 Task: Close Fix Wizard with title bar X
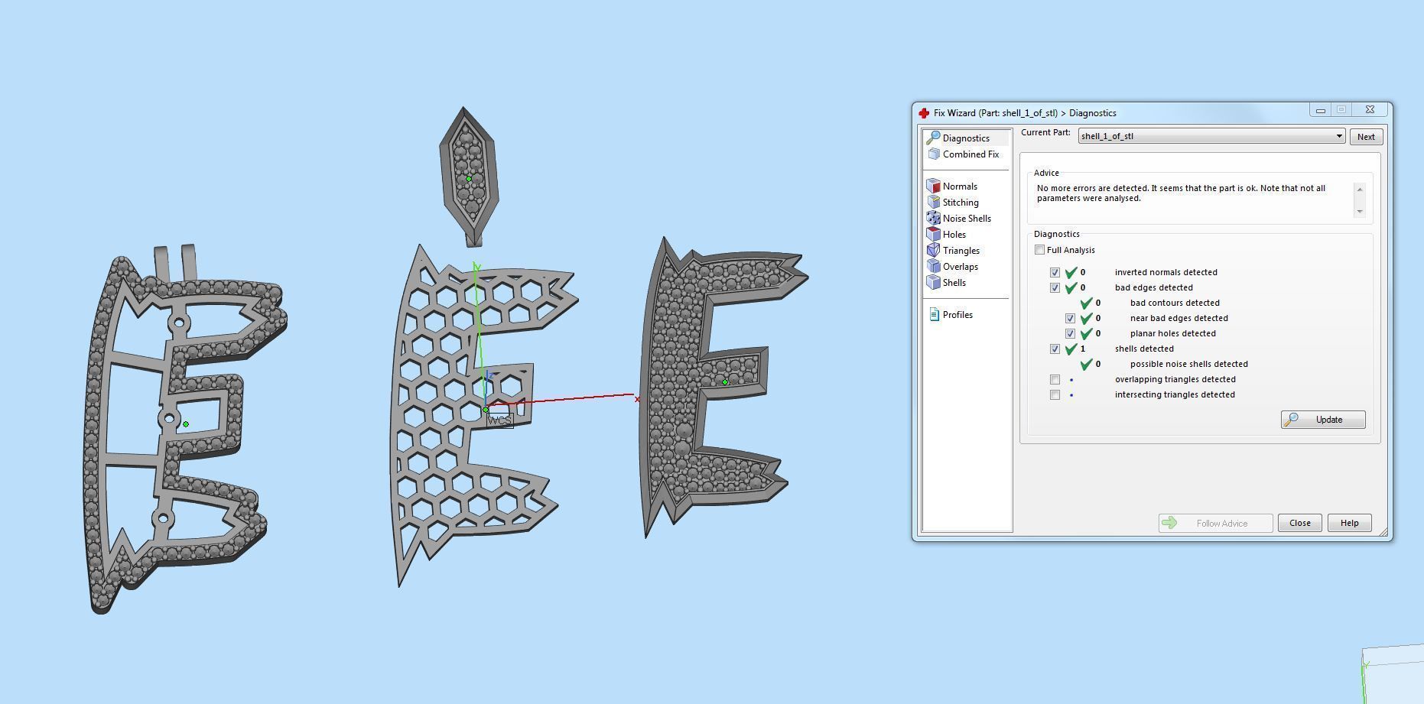click(1370, 110)
